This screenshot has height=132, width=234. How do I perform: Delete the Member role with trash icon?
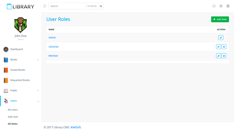click(x=224, y=56)
